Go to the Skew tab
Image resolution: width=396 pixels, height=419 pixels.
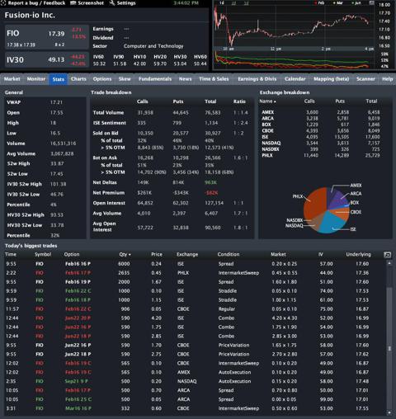pyautogui.click(x=125, y=79)
